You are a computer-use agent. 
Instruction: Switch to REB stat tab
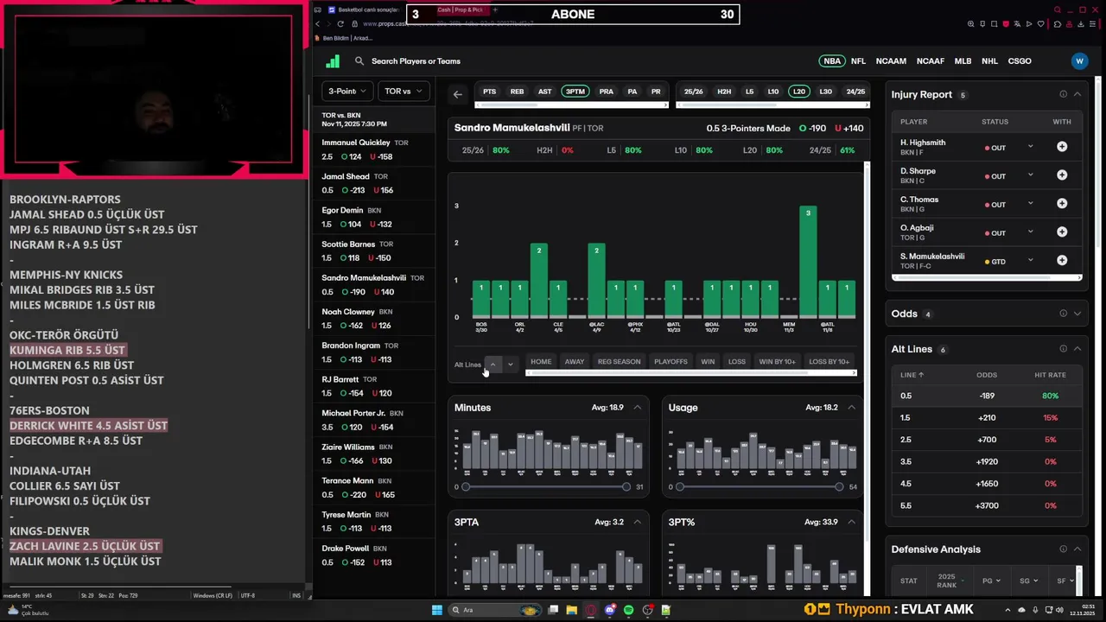point(517,92)
